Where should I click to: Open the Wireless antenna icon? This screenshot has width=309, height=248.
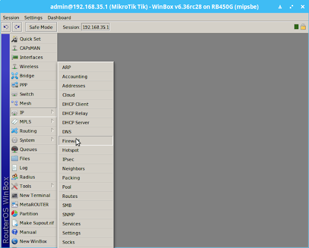click(x=14, y=67)
